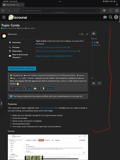Open the topic map summary icon
This screenshot has width=120, height=160.
(93, 33)
